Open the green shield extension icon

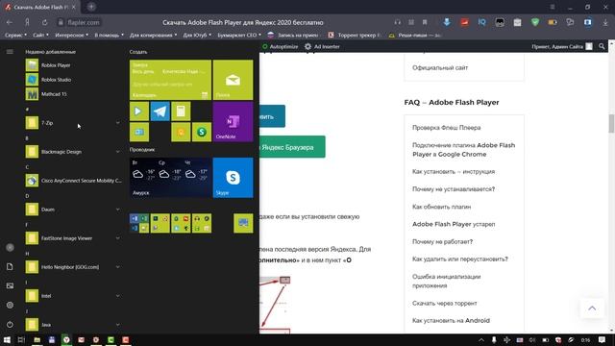point(535,23)
